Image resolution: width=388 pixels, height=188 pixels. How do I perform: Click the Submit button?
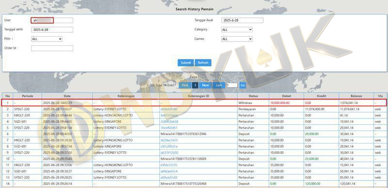[186, 63]
